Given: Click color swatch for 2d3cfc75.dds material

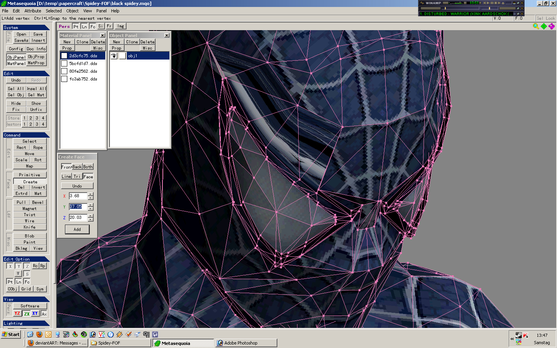Looking at the screenshot, I should 64,56.
